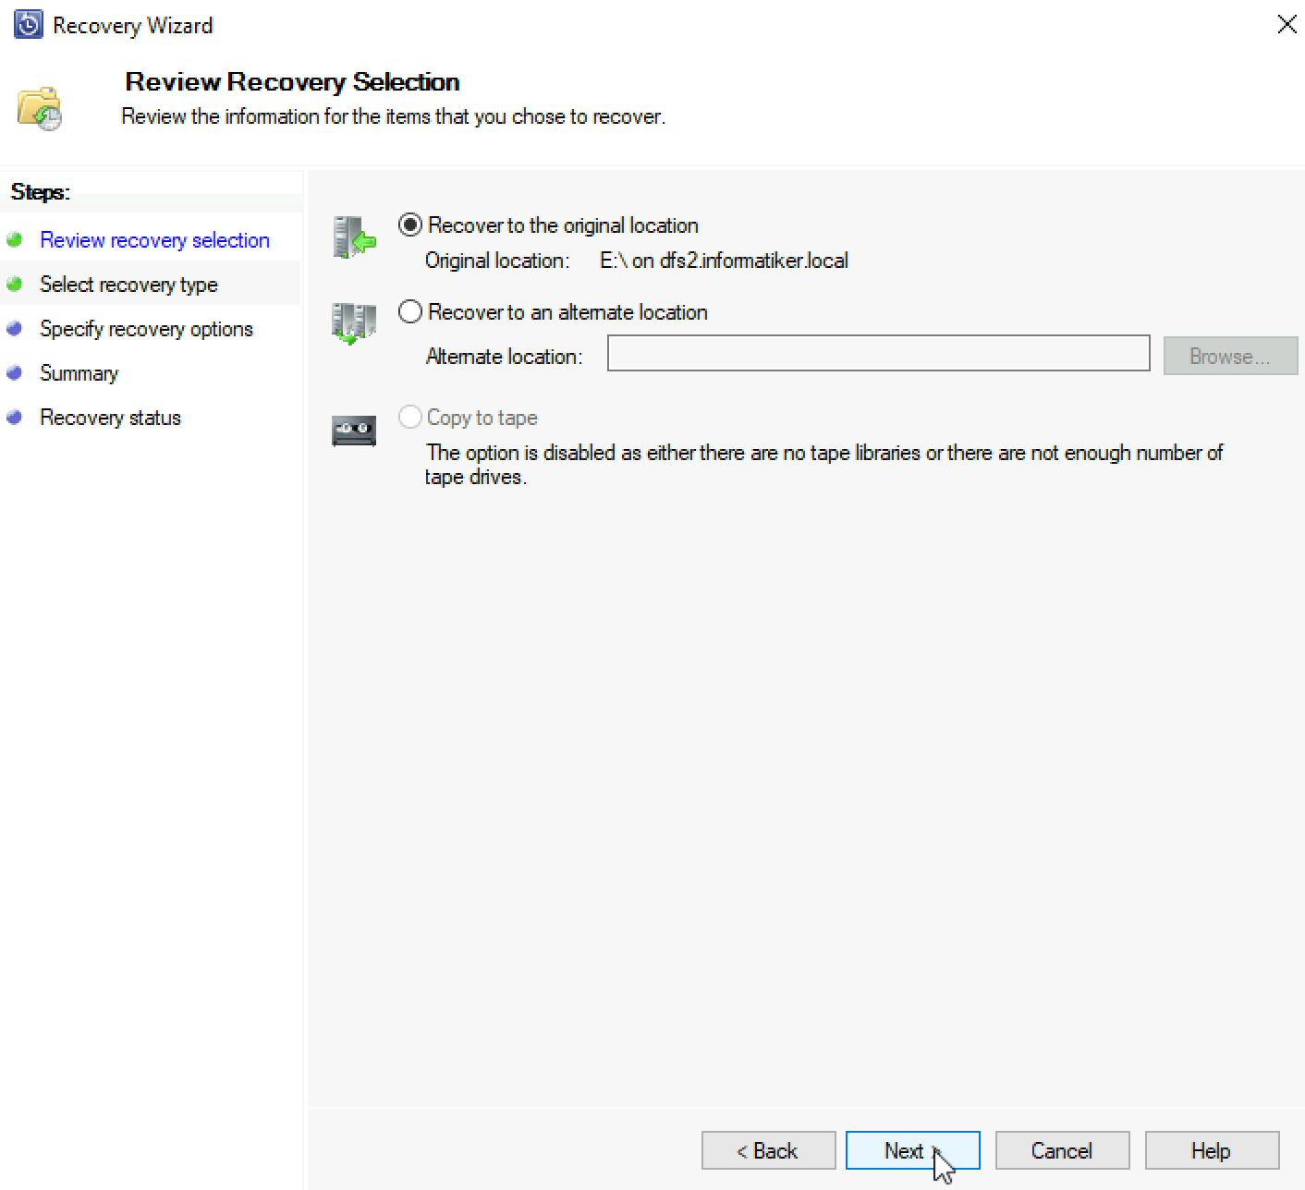The width and height of the screenshot is (1305, 1190).
Task: Click the Original location label
Action: pyautogui.click(x=497, y=261)
